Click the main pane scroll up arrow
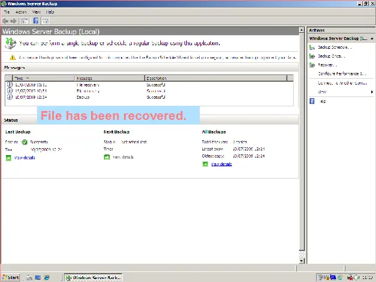Screen dimensions: 376x282 (302, 30)
